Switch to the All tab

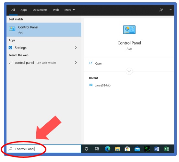(x=13, y=10)
